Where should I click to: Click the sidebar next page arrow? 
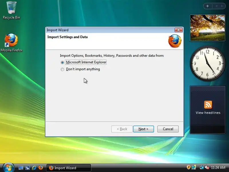pyautogui.click(x=222, y=6)
